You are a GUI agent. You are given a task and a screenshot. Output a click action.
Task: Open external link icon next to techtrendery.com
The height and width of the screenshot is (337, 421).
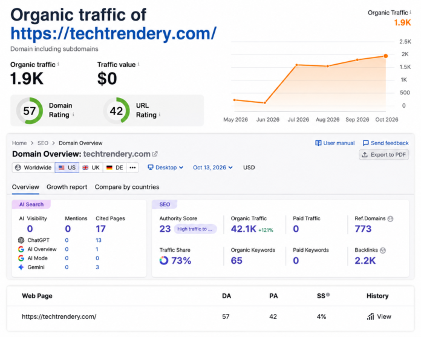tap(155, 154)
